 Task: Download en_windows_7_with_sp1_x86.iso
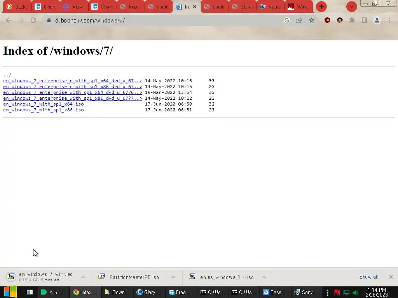pyautogui.click(x=44, y=110)
